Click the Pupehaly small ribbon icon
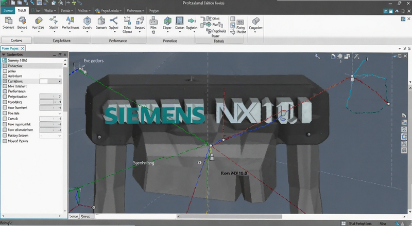The image size is (412, 226). click(209, 31)
